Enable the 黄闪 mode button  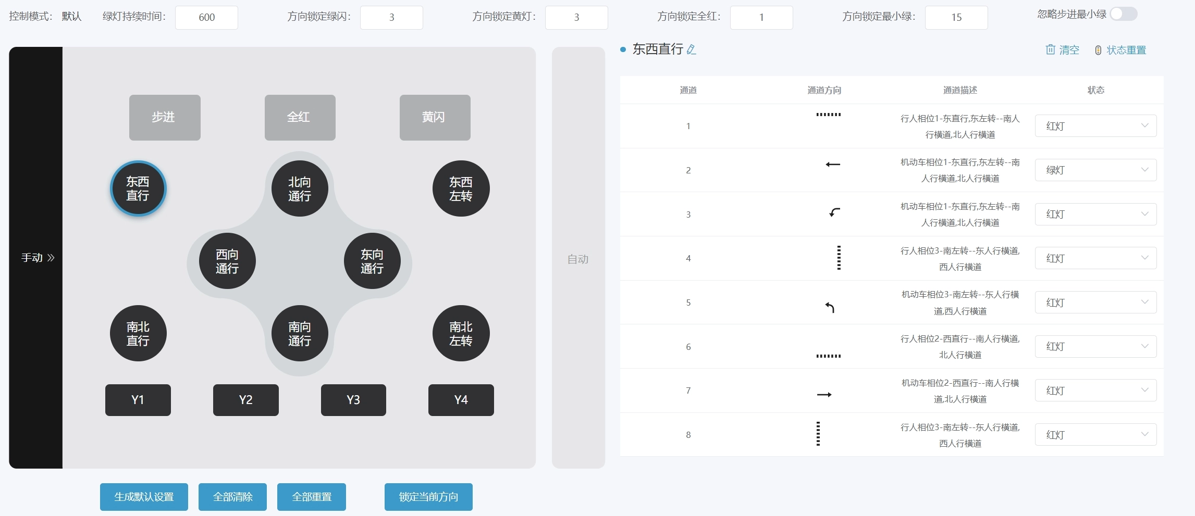click(x=435, y=117)
